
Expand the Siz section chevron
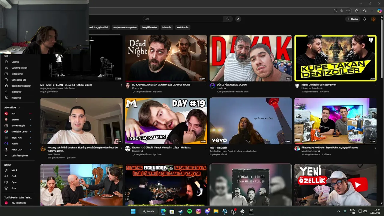(10, 56)
